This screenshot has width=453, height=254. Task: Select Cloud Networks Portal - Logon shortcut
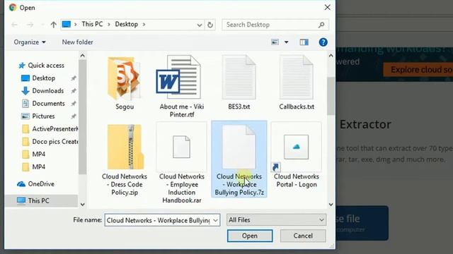pyautogui.click(x=296, y=155)
